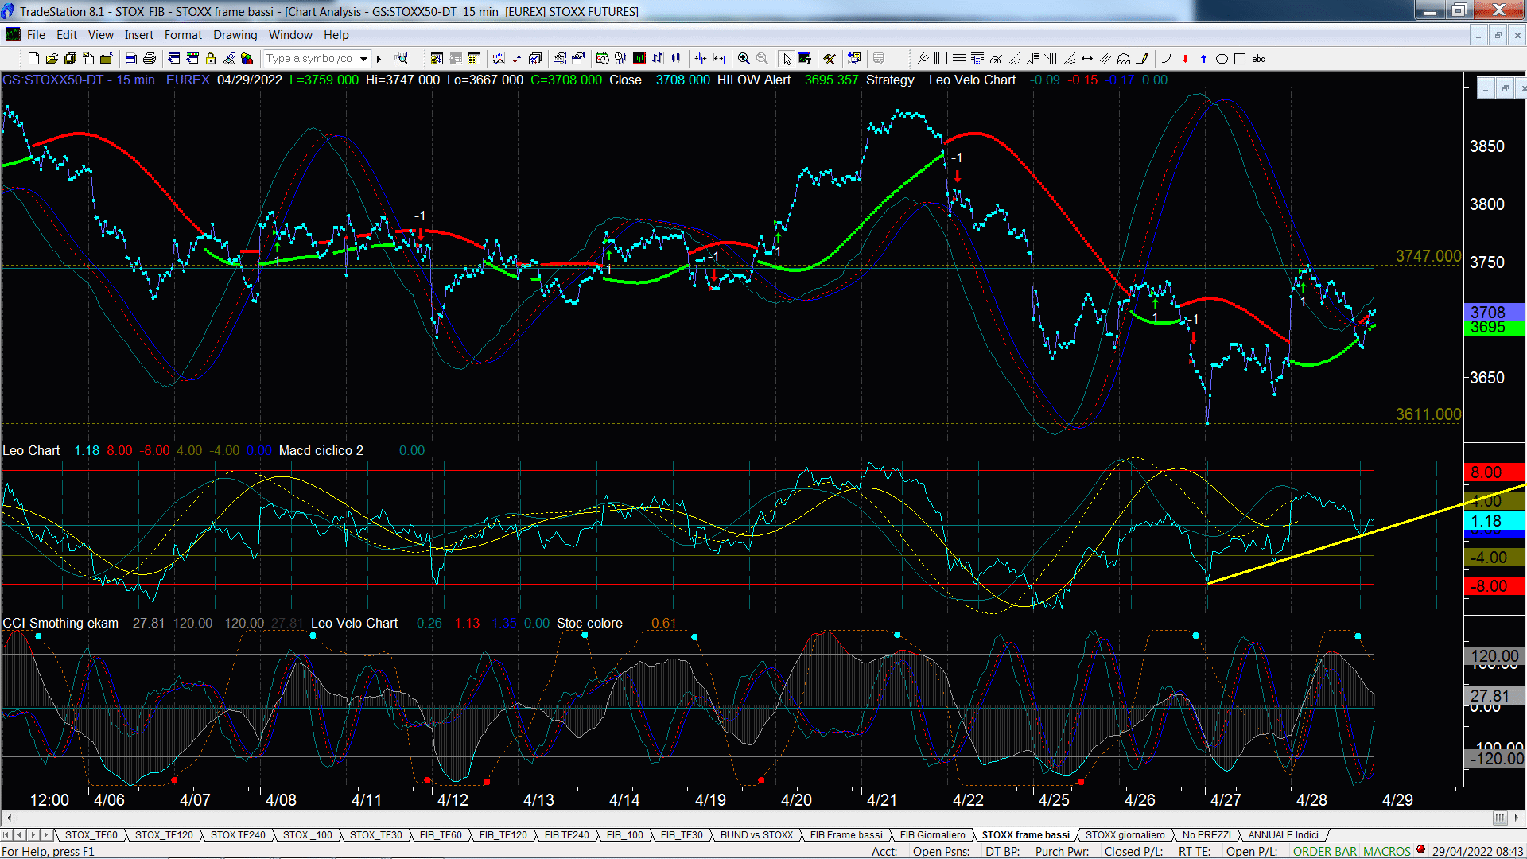Click MACROS in the status bar
Screen dimensions: 1527x859
coord(1386,851)
